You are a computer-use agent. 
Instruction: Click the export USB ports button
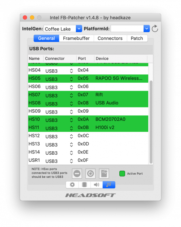click(104, 173)
